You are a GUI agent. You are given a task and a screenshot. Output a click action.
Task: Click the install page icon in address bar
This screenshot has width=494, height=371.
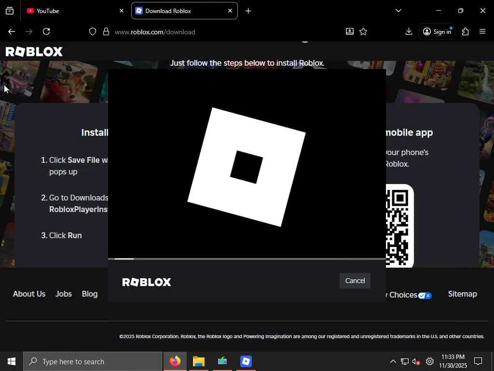pos(349,31)
